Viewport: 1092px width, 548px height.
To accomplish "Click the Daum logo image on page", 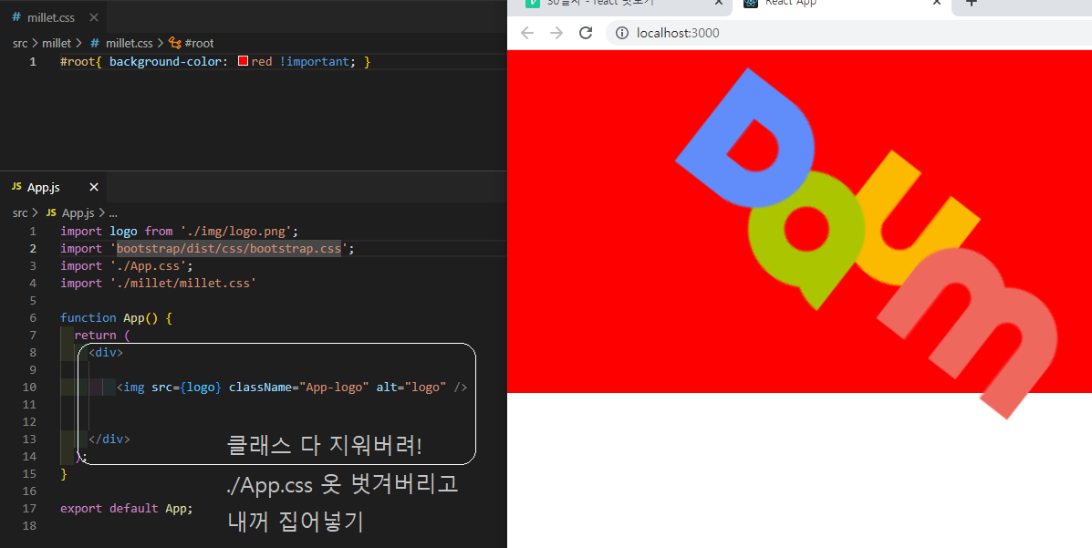I will (x=867, y=243).
